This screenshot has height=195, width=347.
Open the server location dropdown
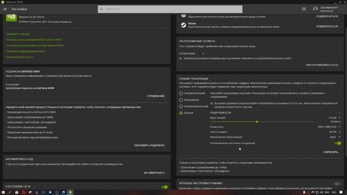tap(191, 54)
